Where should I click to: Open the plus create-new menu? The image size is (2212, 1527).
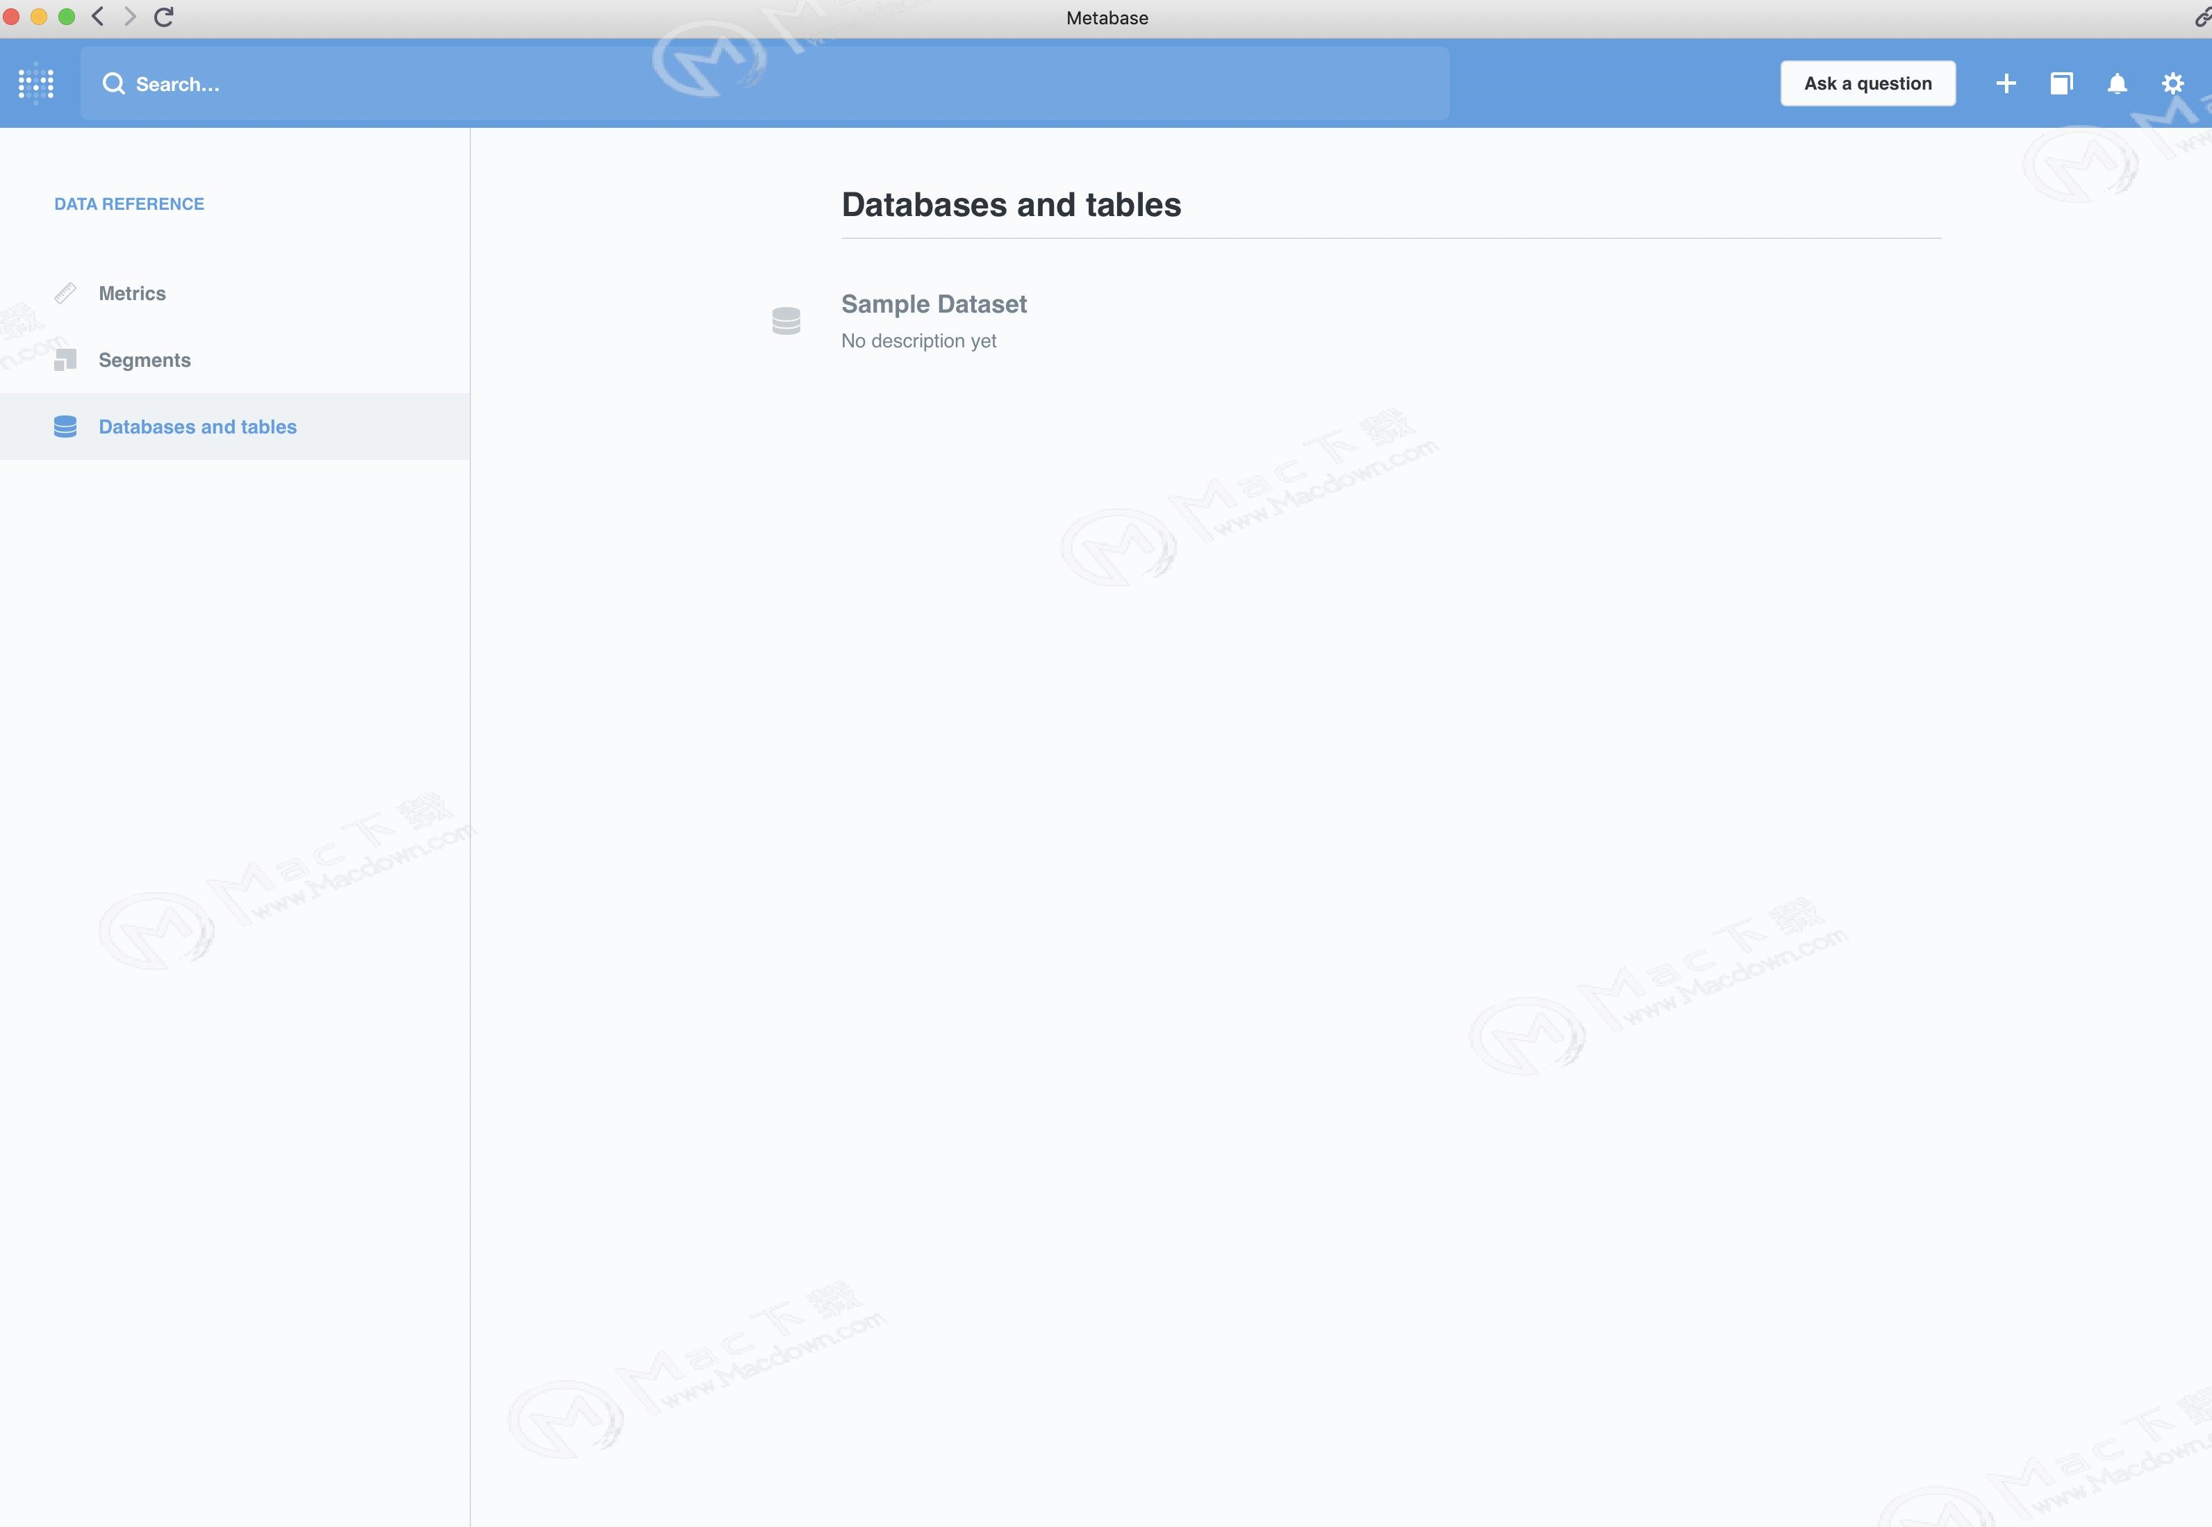pyautogui.click(x=2006, y=83)
